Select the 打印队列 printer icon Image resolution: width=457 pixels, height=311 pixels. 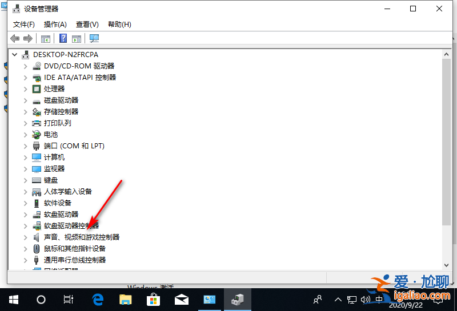point(37,123)
